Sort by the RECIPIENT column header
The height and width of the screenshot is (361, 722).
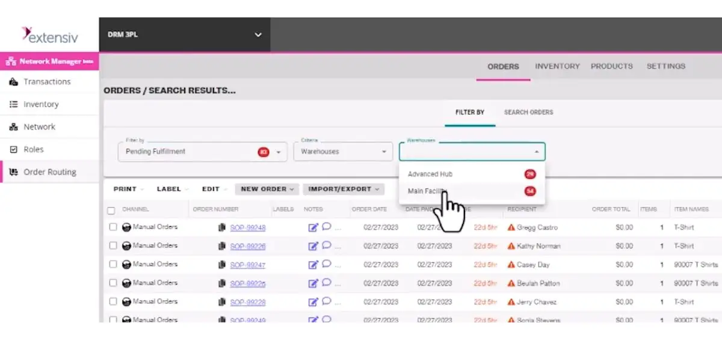[x=522, y=209]
